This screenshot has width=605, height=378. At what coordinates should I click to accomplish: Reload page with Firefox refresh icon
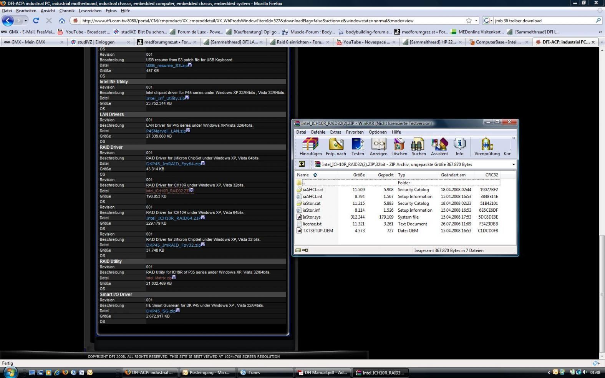click(36, 21)
